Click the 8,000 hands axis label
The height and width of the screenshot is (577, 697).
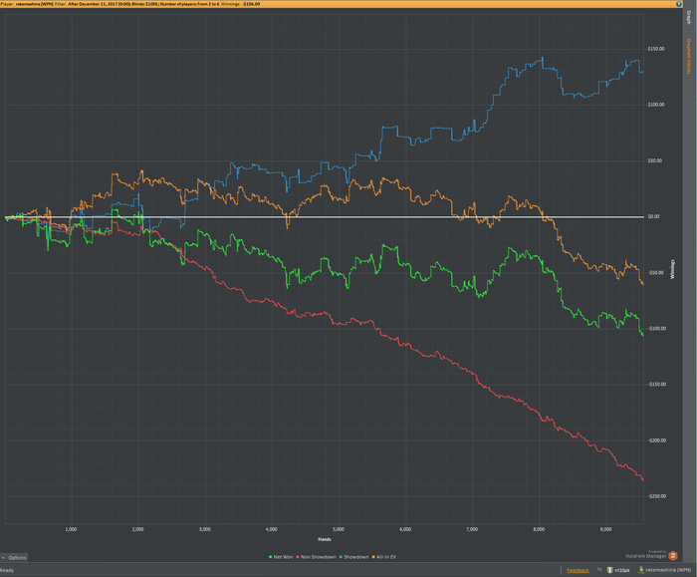540,529
